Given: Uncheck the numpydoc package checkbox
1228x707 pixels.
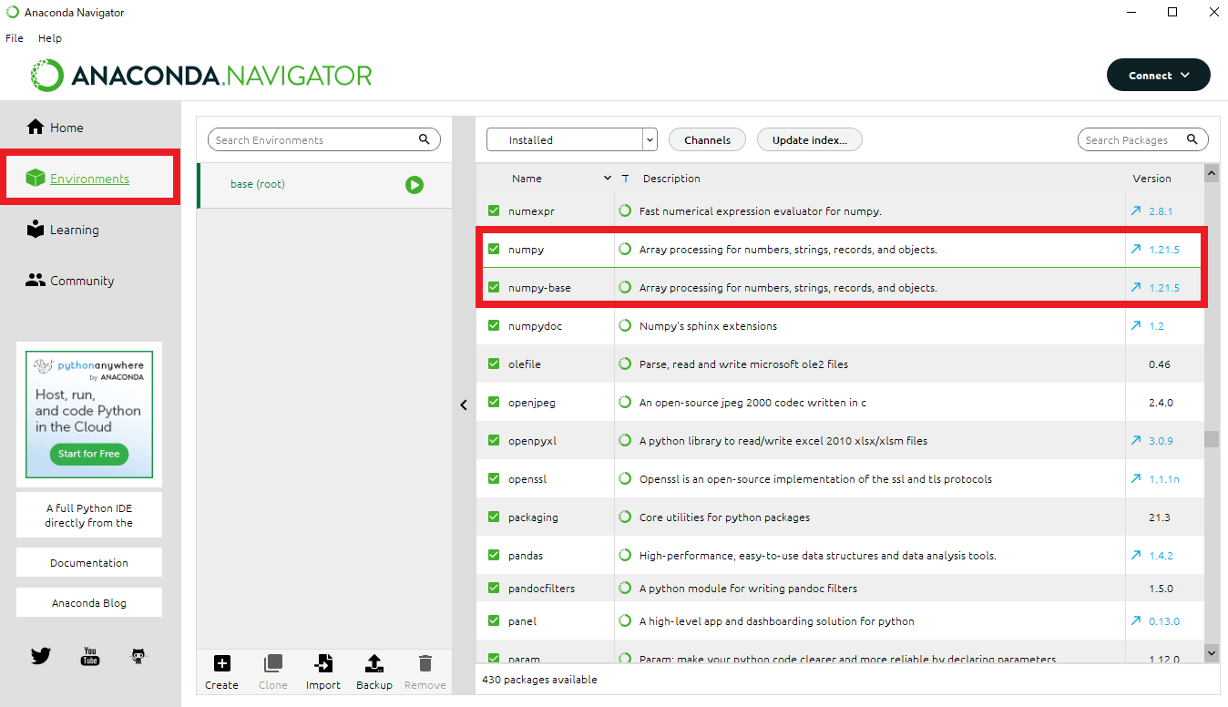Looking at the screenshot, I should [x=494, y=325].
